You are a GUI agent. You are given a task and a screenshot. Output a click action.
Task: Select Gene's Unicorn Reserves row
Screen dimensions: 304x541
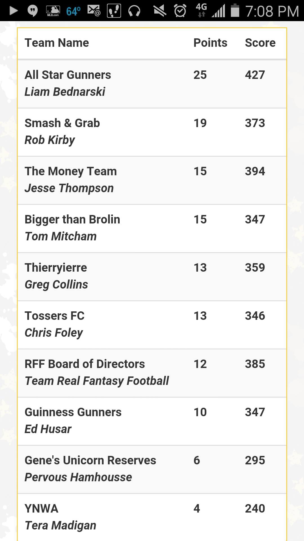(152, 469)
